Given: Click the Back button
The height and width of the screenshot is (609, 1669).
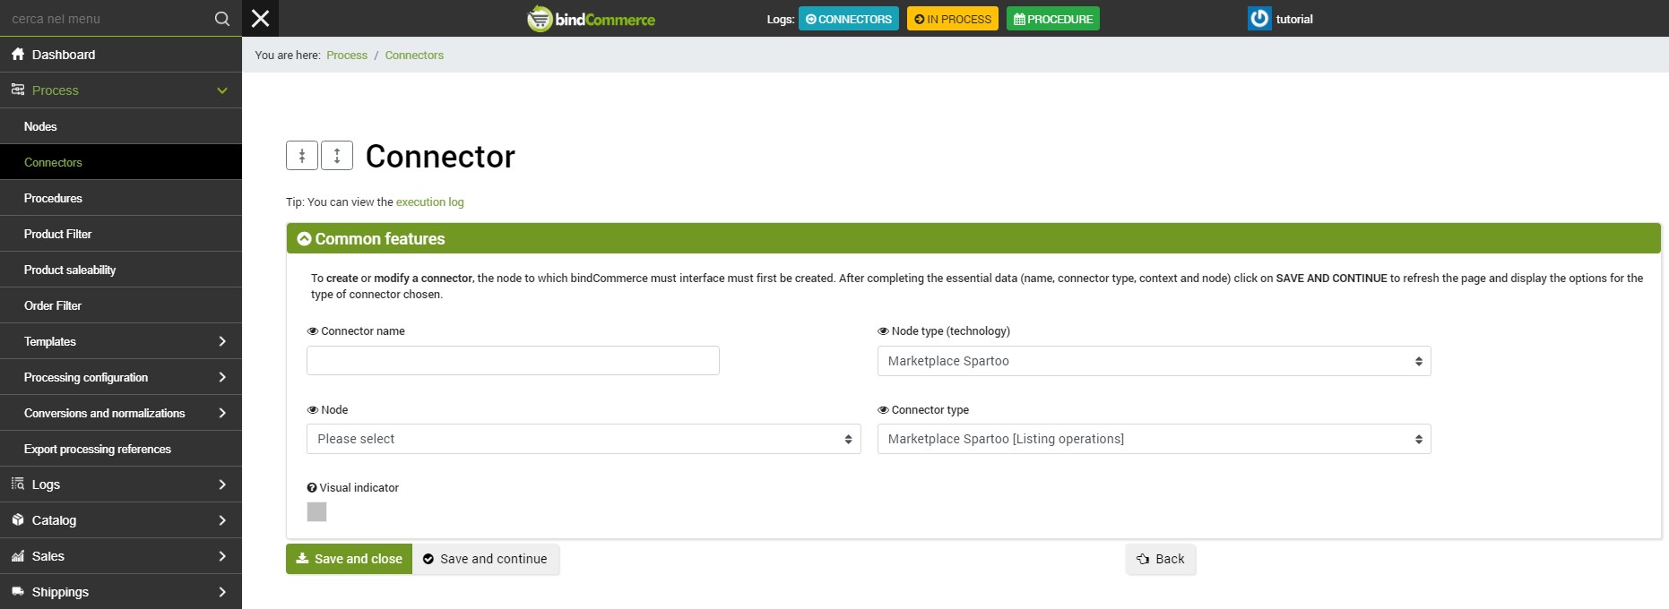Looking at the screenshot, I should point(1161,559).
